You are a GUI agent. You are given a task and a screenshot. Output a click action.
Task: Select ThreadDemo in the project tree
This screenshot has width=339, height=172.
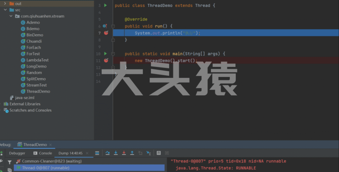(x=38, y=91)
